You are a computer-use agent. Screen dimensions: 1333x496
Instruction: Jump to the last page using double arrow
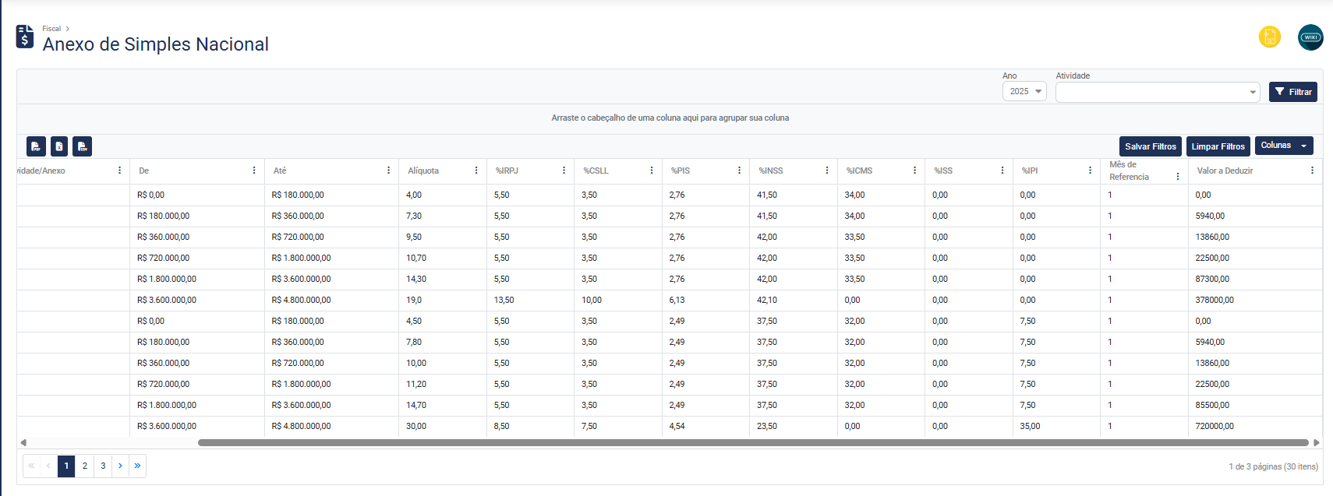tap(137, 466)
